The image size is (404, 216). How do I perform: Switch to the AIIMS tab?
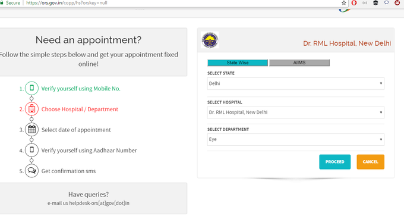pos(299,62)
